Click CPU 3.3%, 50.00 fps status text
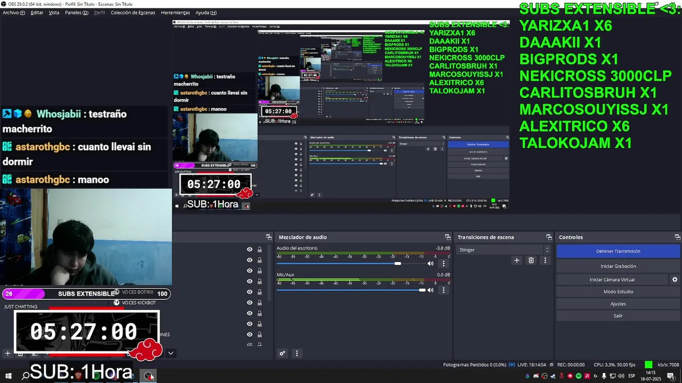Screen dimensions: 682x383 pos(614,365)
